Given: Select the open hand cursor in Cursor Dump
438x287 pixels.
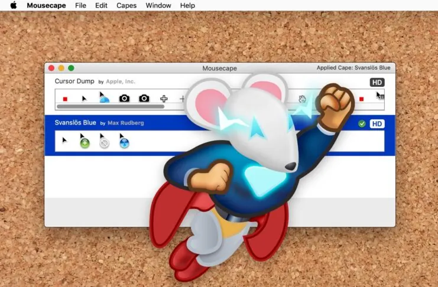Looking at the screenshot, I should [x=302, y=99].
